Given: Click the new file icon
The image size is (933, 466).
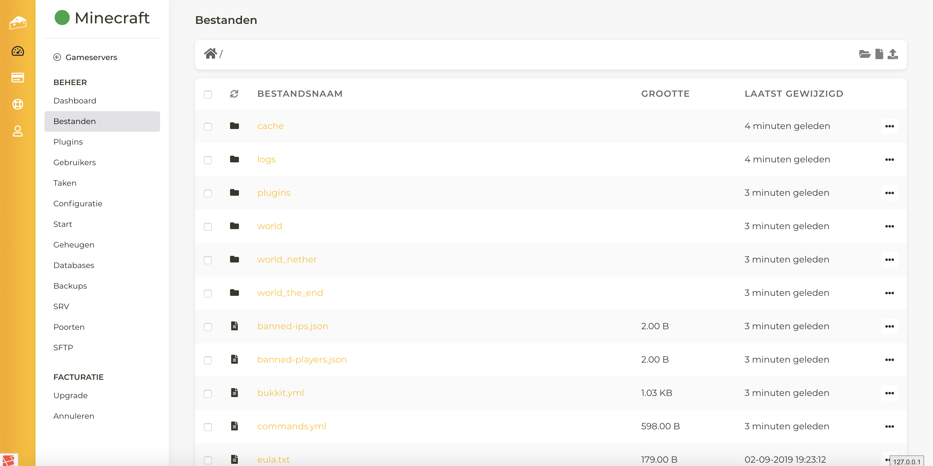Looking at the screenshot, I should [x=879, y=54].
